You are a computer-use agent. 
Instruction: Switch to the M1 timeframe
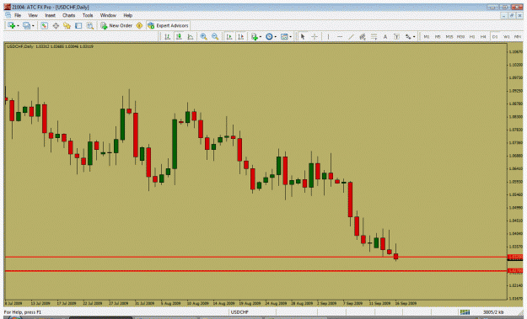(426, 36)
